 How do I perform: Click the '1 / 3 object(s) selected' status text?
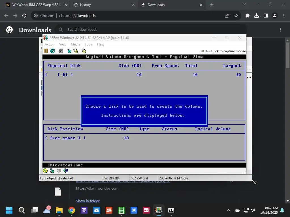(x=56, y=178)
